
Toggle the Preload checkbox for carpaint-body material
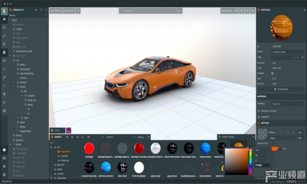pyautogui.click(x=273, y=73)
